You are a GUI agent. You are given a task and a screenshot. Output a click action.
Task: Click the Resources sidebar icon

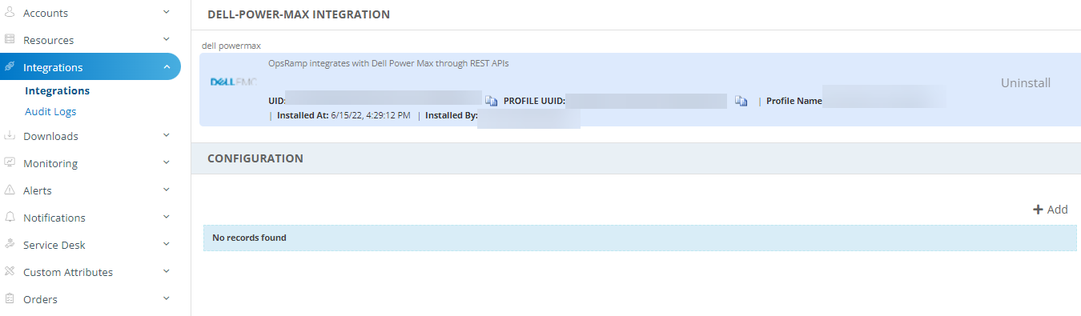10,39
